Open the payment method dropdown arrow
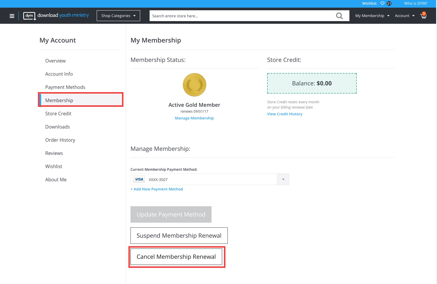Viewport: 437px width, 284px height. pos(283,179)
